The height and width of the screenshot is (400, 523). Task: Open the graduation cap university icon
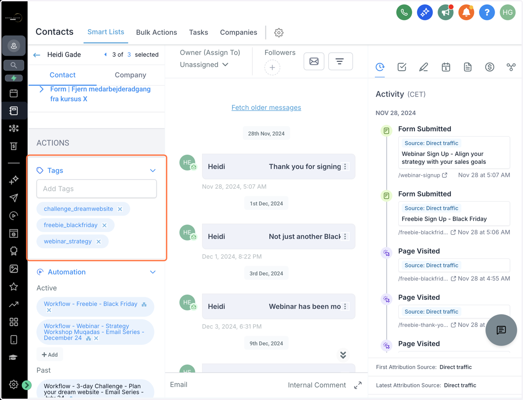click(x=14, y=357)
